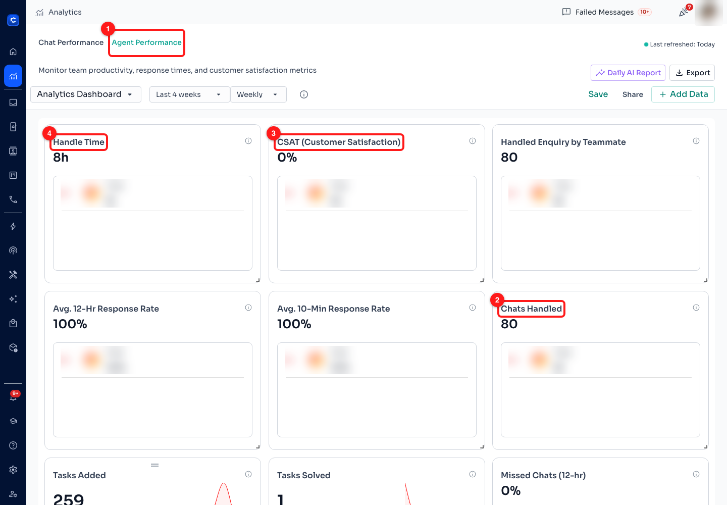Click info icon on Handled Enquiry by Teammate
This screenshot has width=727, height=505.
coord(696,141)
